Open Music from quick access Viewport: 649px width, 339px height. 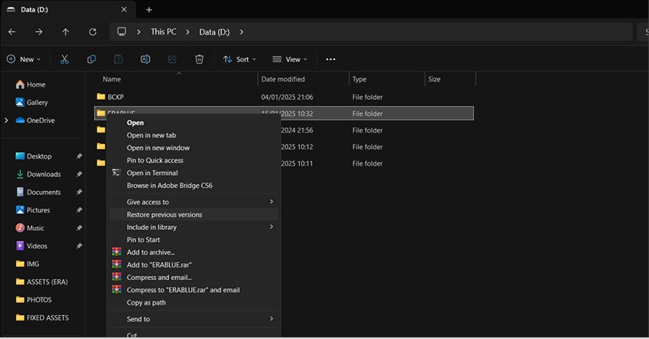click(x=29, y=228)
